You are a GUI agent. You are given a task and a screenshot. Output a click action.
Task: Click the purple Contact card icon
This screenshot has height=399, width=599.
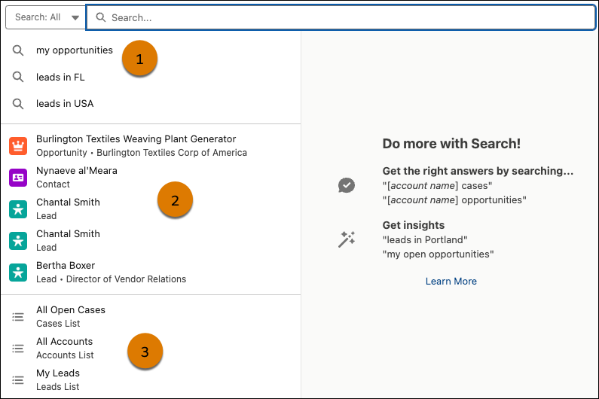coord(18,177)
